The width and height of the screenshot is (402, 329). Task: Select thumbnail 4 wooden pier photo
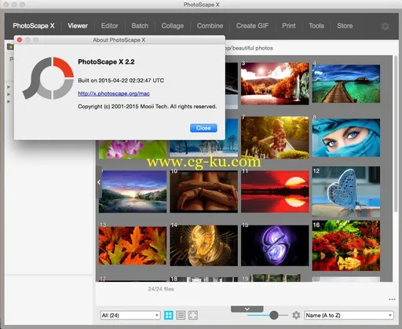click(x=346, y=83)
